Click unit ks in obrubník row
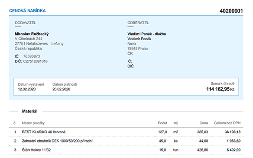The width and height of the screenshot is (253, 158). click(x=176, y=141)
